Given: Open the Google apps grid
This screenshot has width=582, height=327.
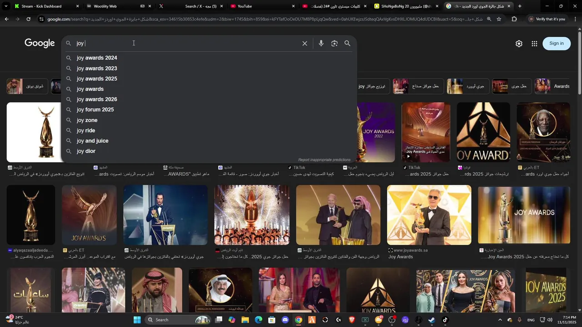Looking at the screenshot, I should click(x=534, y=44).
